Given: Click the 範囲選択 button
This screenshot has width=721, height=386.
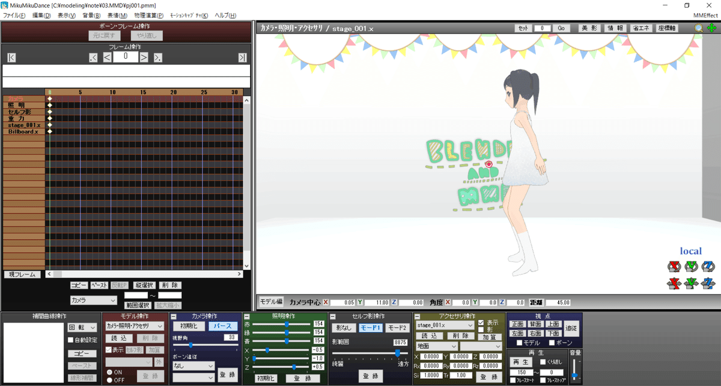Looking at the screenshot, I should [x=139, y=306].
